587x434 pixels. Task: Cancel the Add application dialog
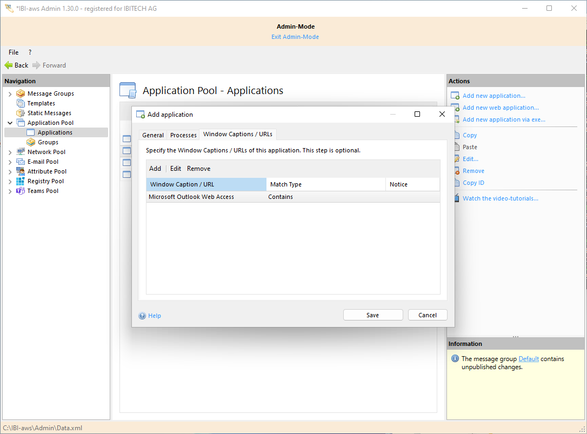[x=428, y=315]
